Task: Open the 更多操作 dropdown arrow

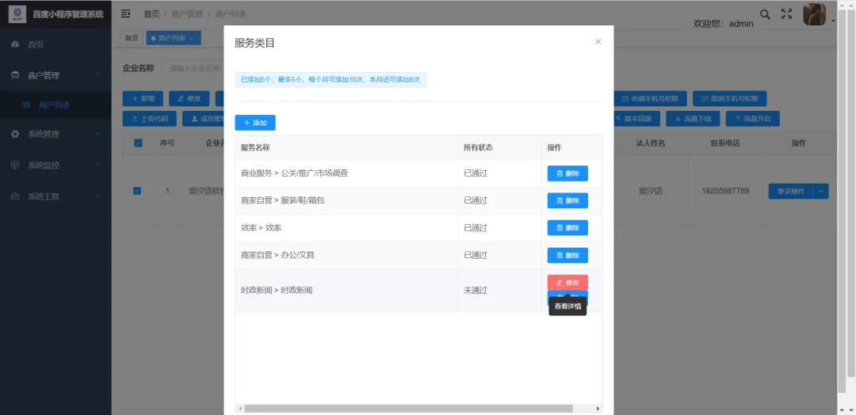Action: [x=821, y=192]
